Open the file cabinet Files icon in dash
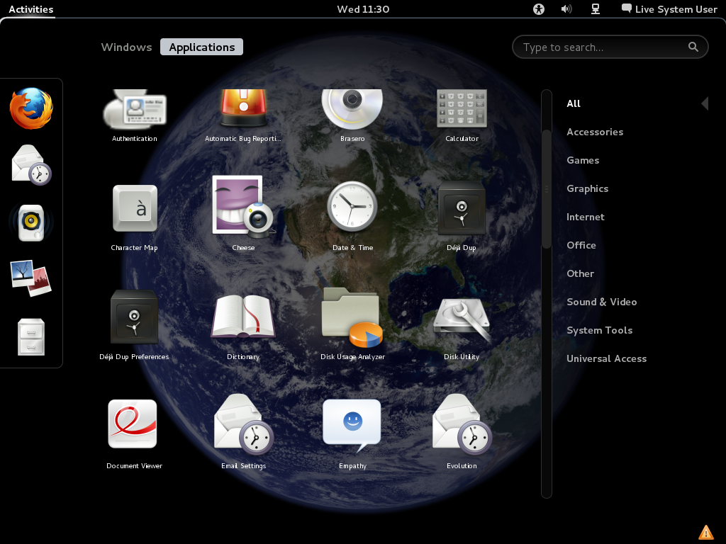726x544 pixels. pyautogui.click(x=31, y=336)
